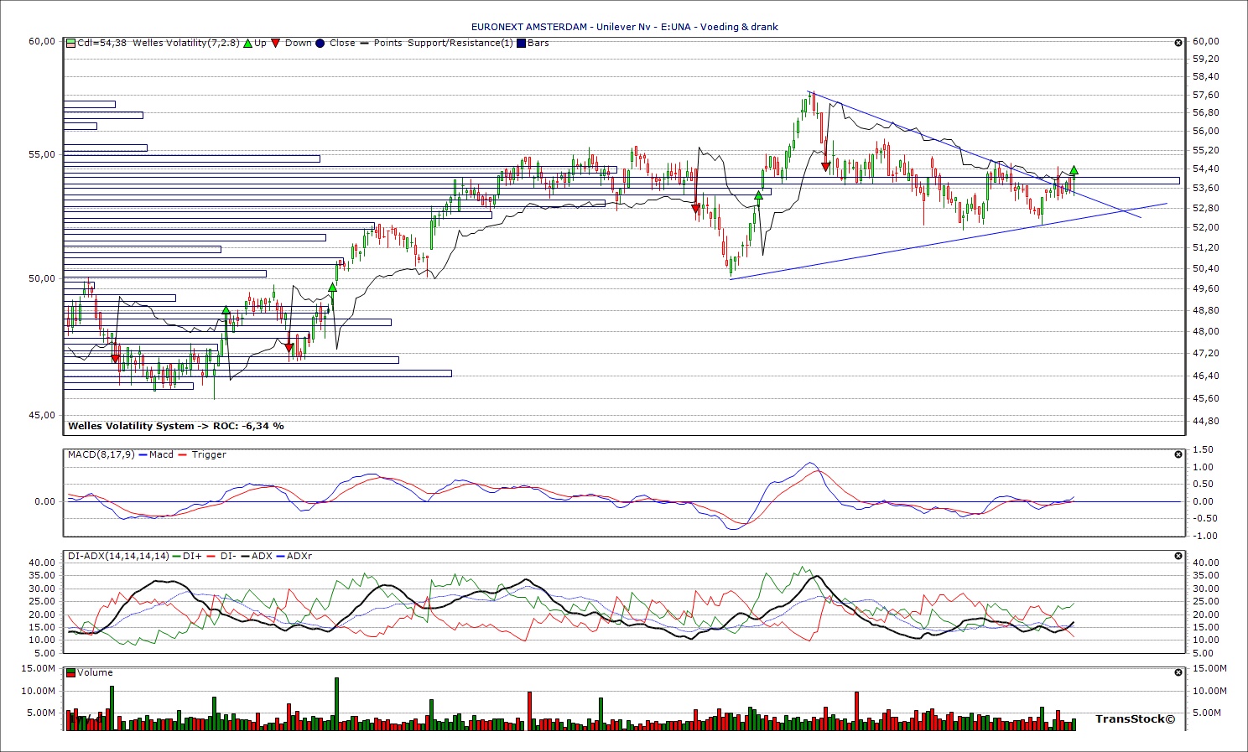Click the dark blue Bars legend square
Screen dimensions: 1248x752
coord(522,43)
